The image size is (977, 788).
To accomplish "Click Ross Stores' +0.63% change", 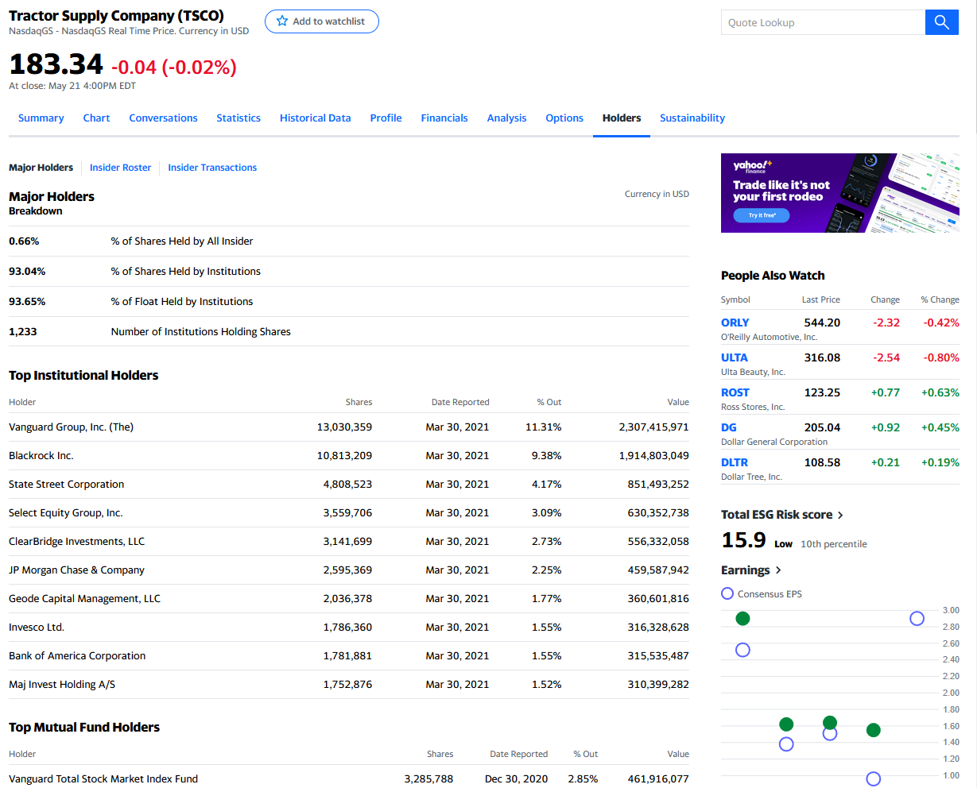I will [x=940, y=392].
